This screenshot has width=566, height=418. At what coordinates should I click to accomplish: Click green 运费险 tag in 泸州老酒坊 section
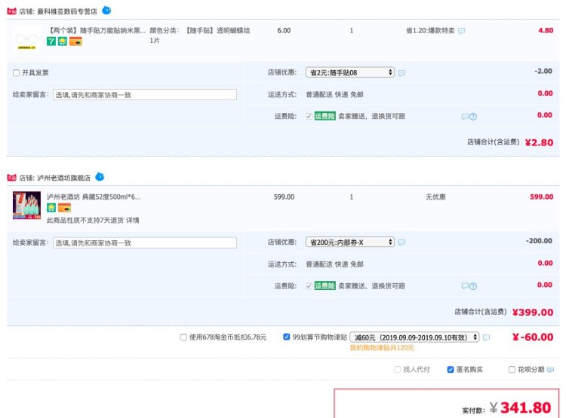point(325,285)
